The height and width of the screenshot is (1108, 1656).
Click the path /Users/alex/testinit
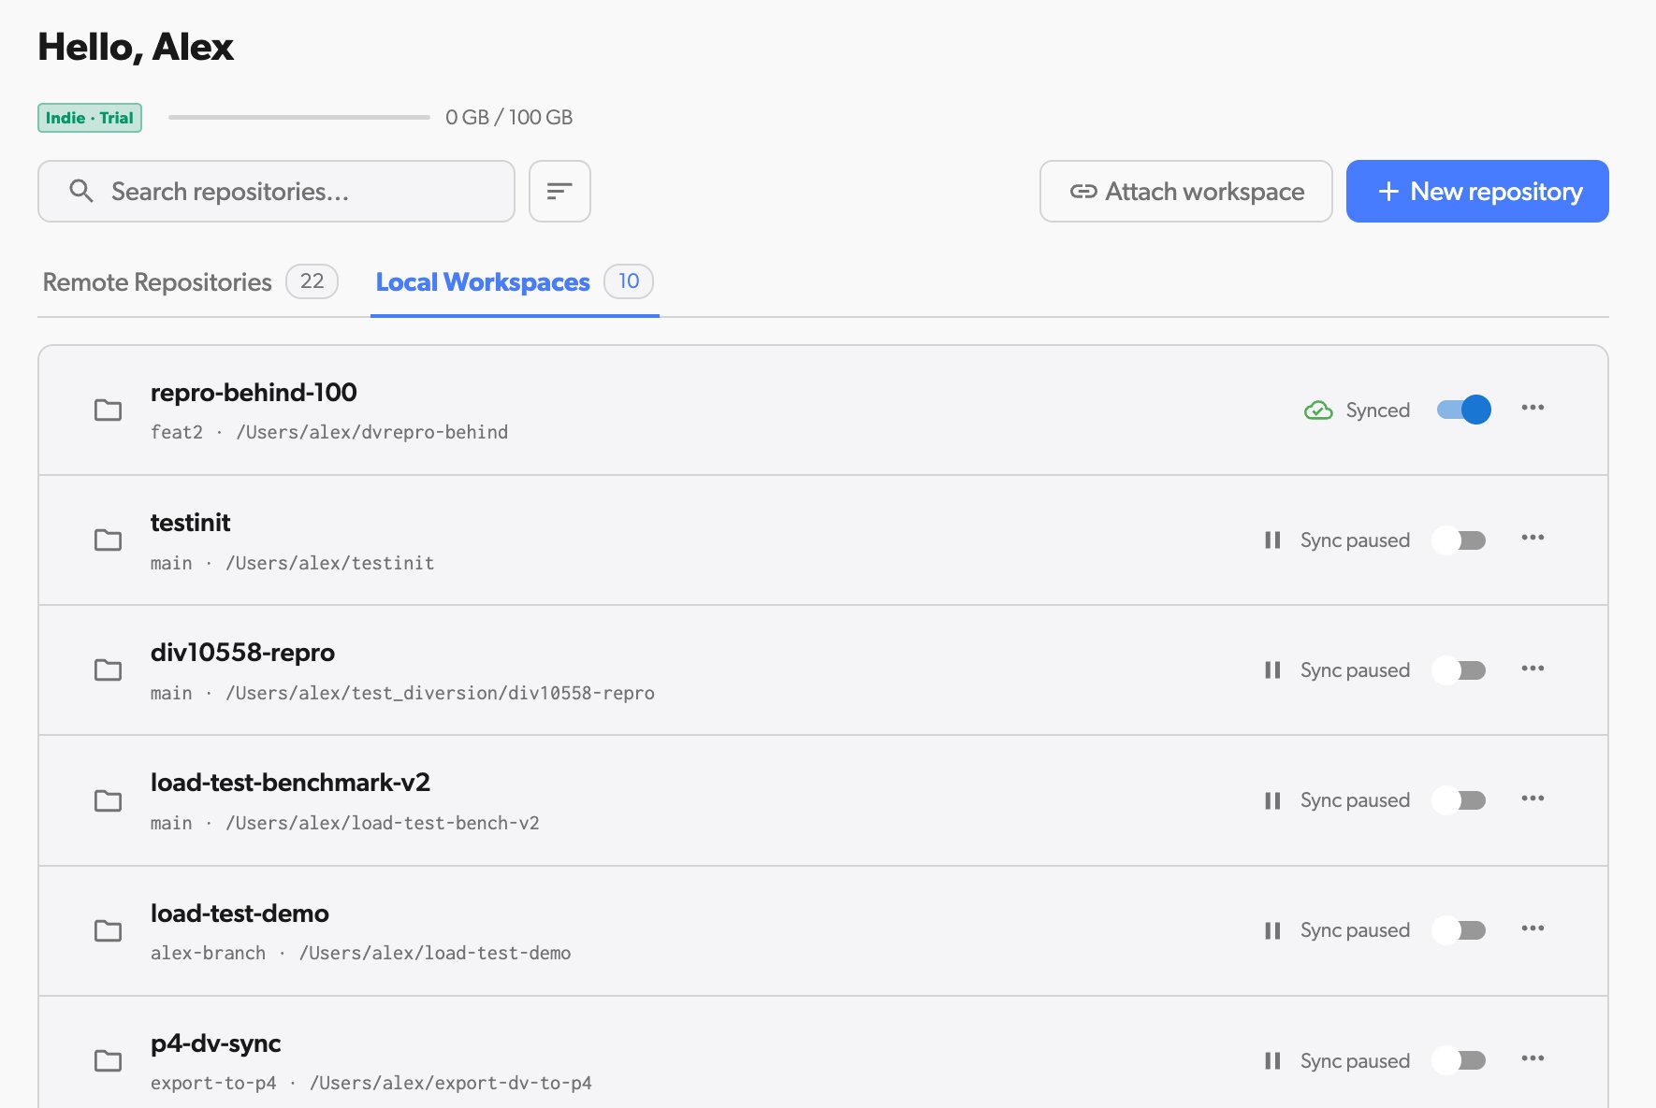[329, 563]
